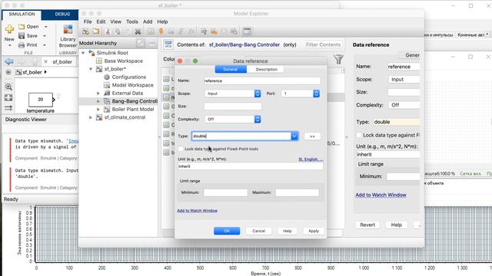Viewport: 492px width, 276px height.
Task: Click Cancel in the Data reference dialog
Action: (258, 231)
